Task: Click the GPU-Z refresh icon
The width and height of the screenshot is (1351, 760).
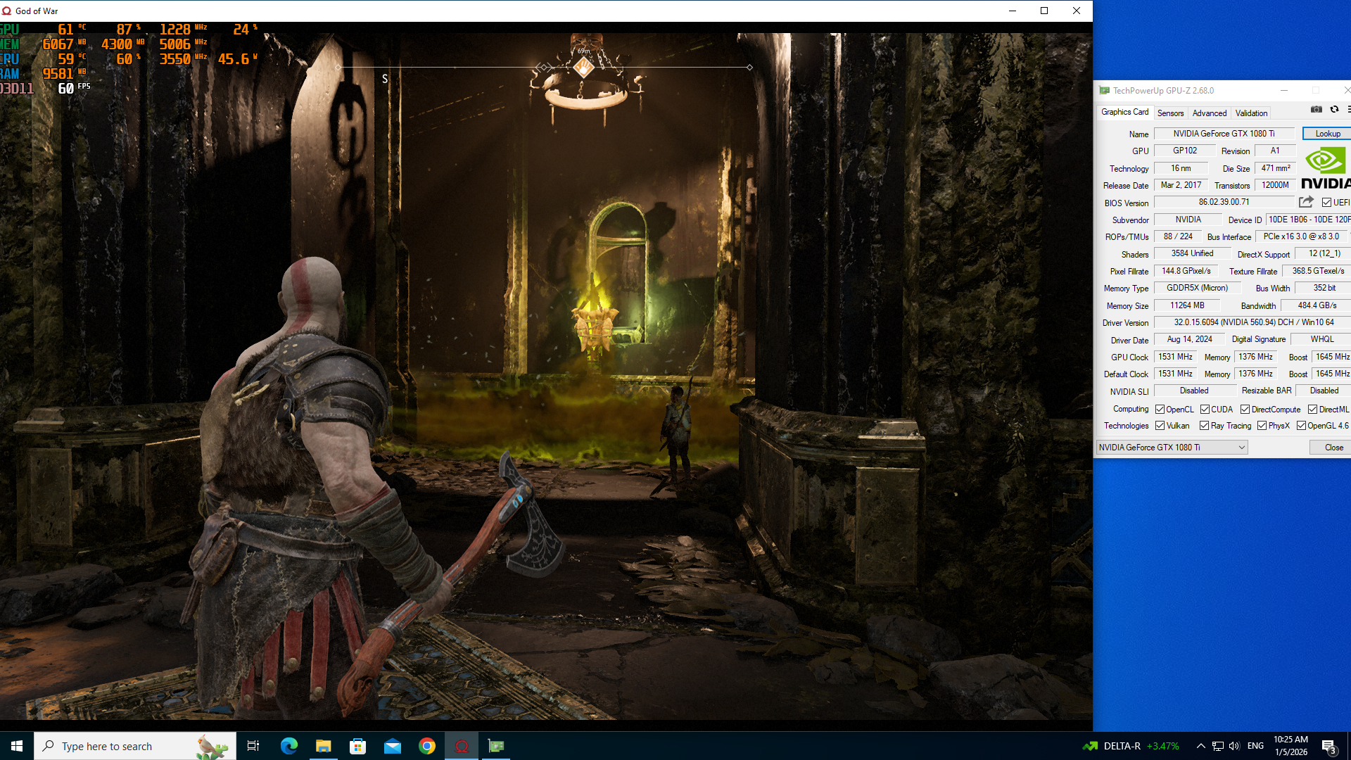Action: pos(1334,110)
